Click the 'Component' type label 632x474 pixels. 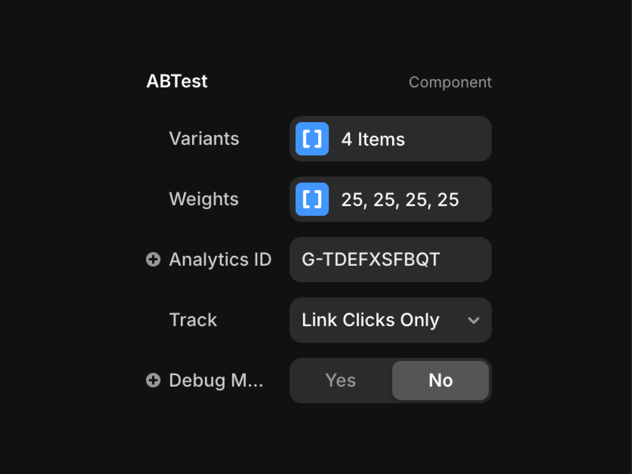[450, 82]
